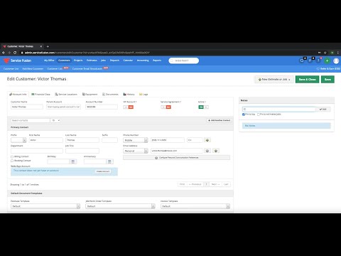The height and width of the screenshot is (256, 341).
Task: Open the My Office menu
Action: (x=49, y=60)
